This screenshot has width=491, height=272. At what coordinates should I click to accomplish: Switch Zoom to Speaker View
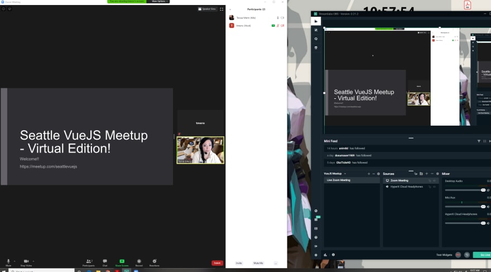[207, 9]
